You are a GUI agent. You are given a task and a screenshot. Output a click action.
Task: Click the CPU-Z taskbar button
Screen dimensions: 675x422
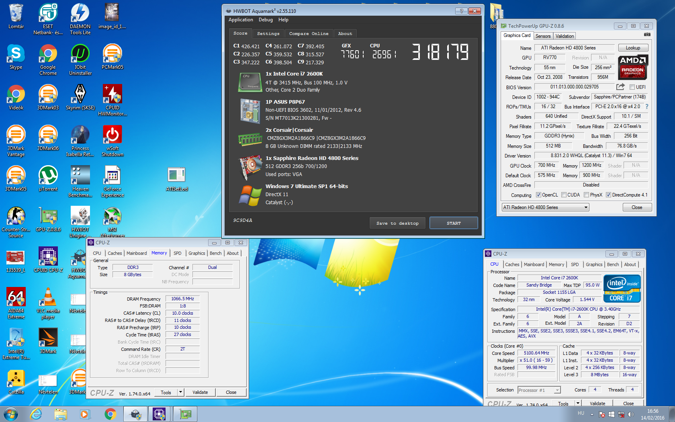coord(160,414)
